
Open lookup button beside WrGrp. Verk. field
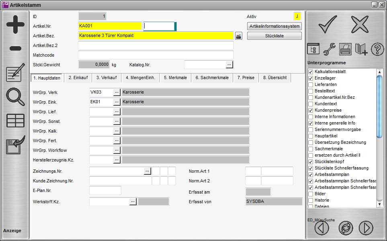pos(117,92)
